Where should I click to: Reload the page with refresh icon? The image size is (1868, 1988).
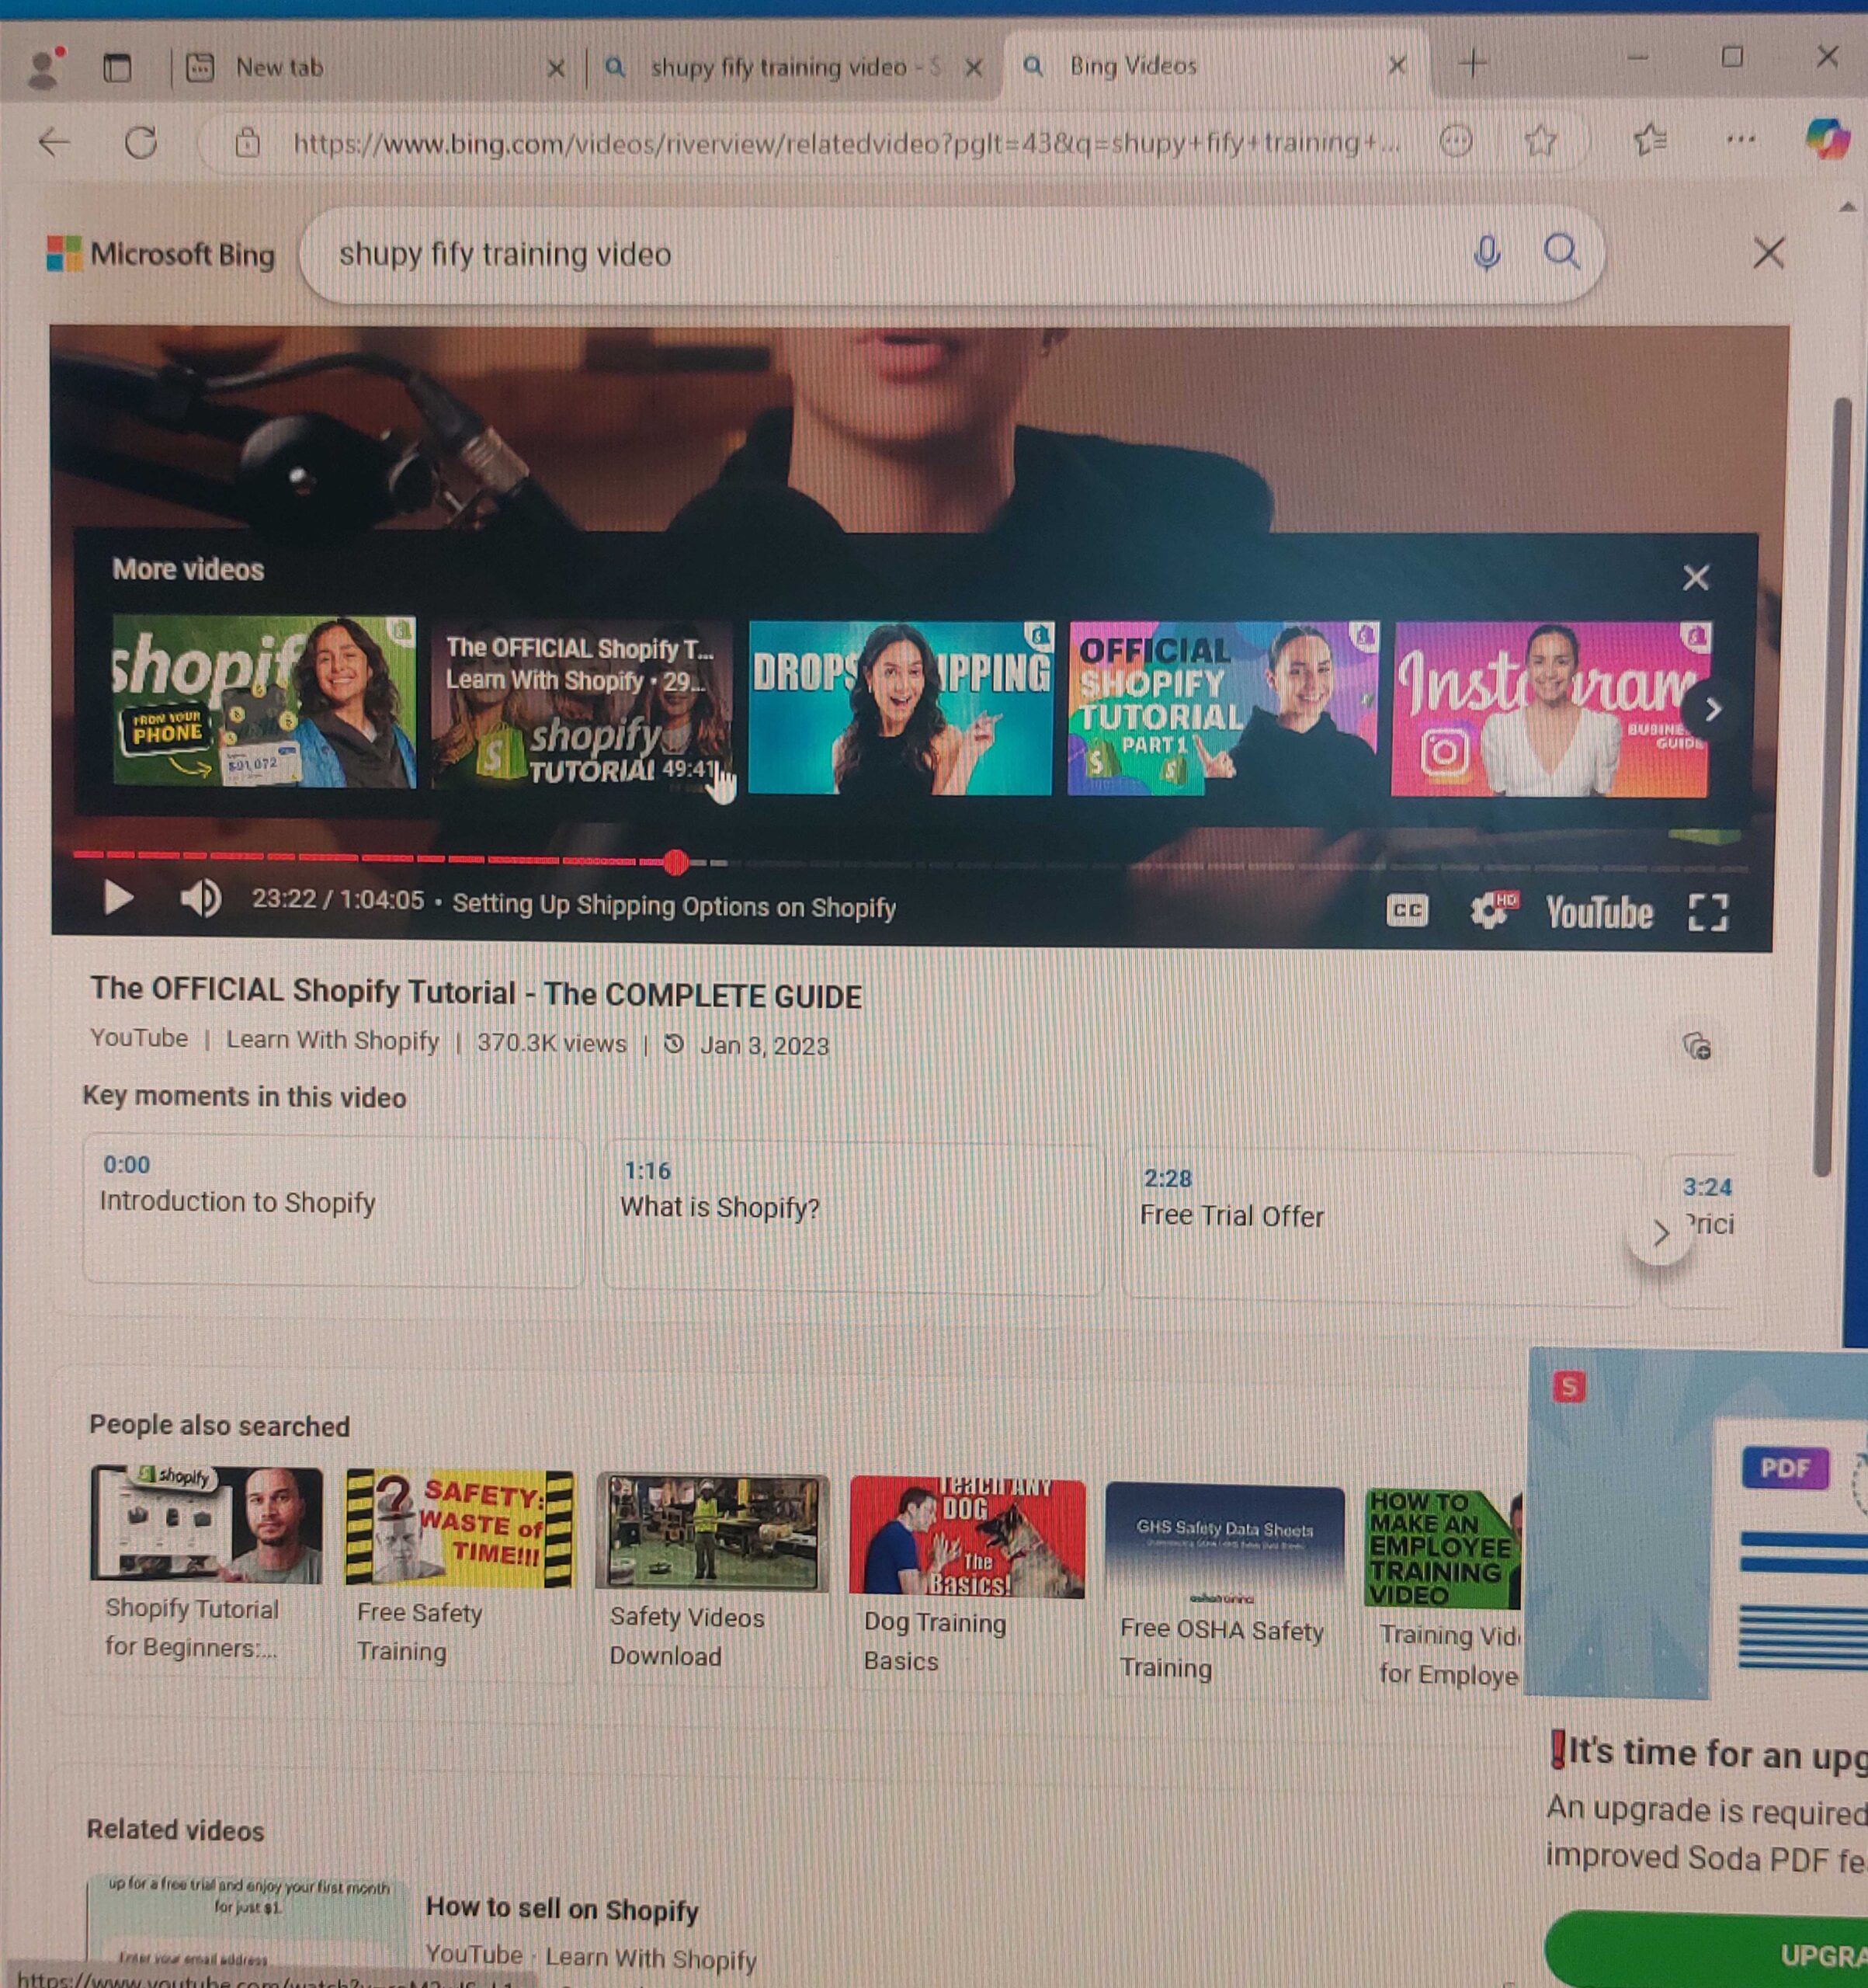pos(141,143)
